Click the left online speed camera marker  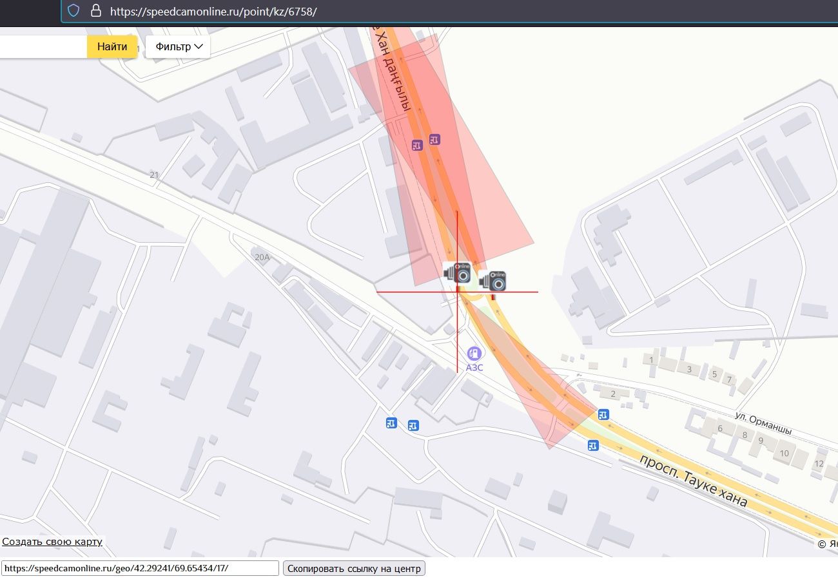[458, 273]
